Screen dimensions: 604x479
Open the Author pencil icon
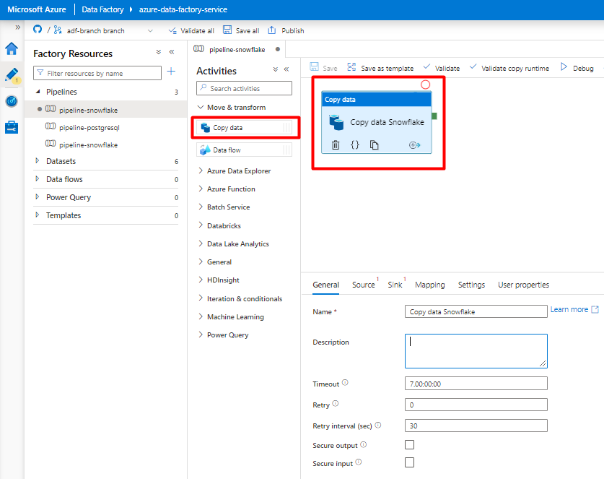(x=12, y=75)
